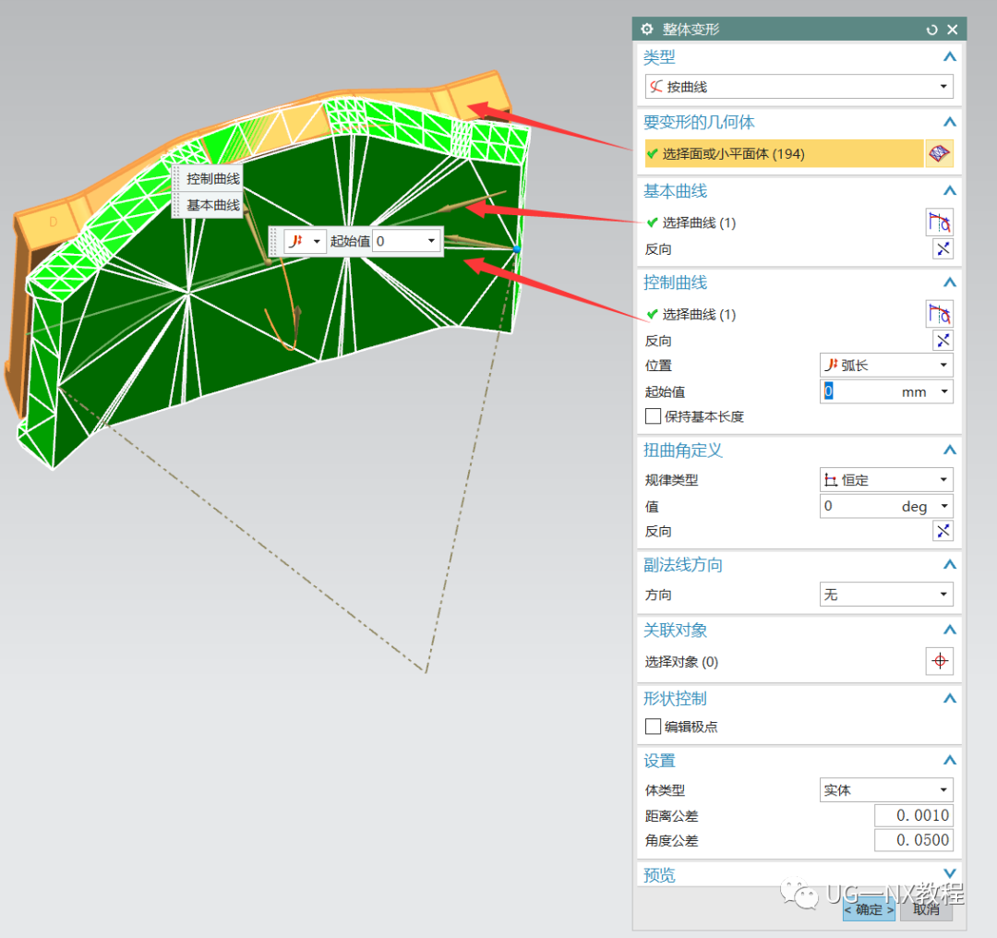Click the curve selection icon under 基本曲线
Viewport: 997px width, 938px height.
click(939, 222)
